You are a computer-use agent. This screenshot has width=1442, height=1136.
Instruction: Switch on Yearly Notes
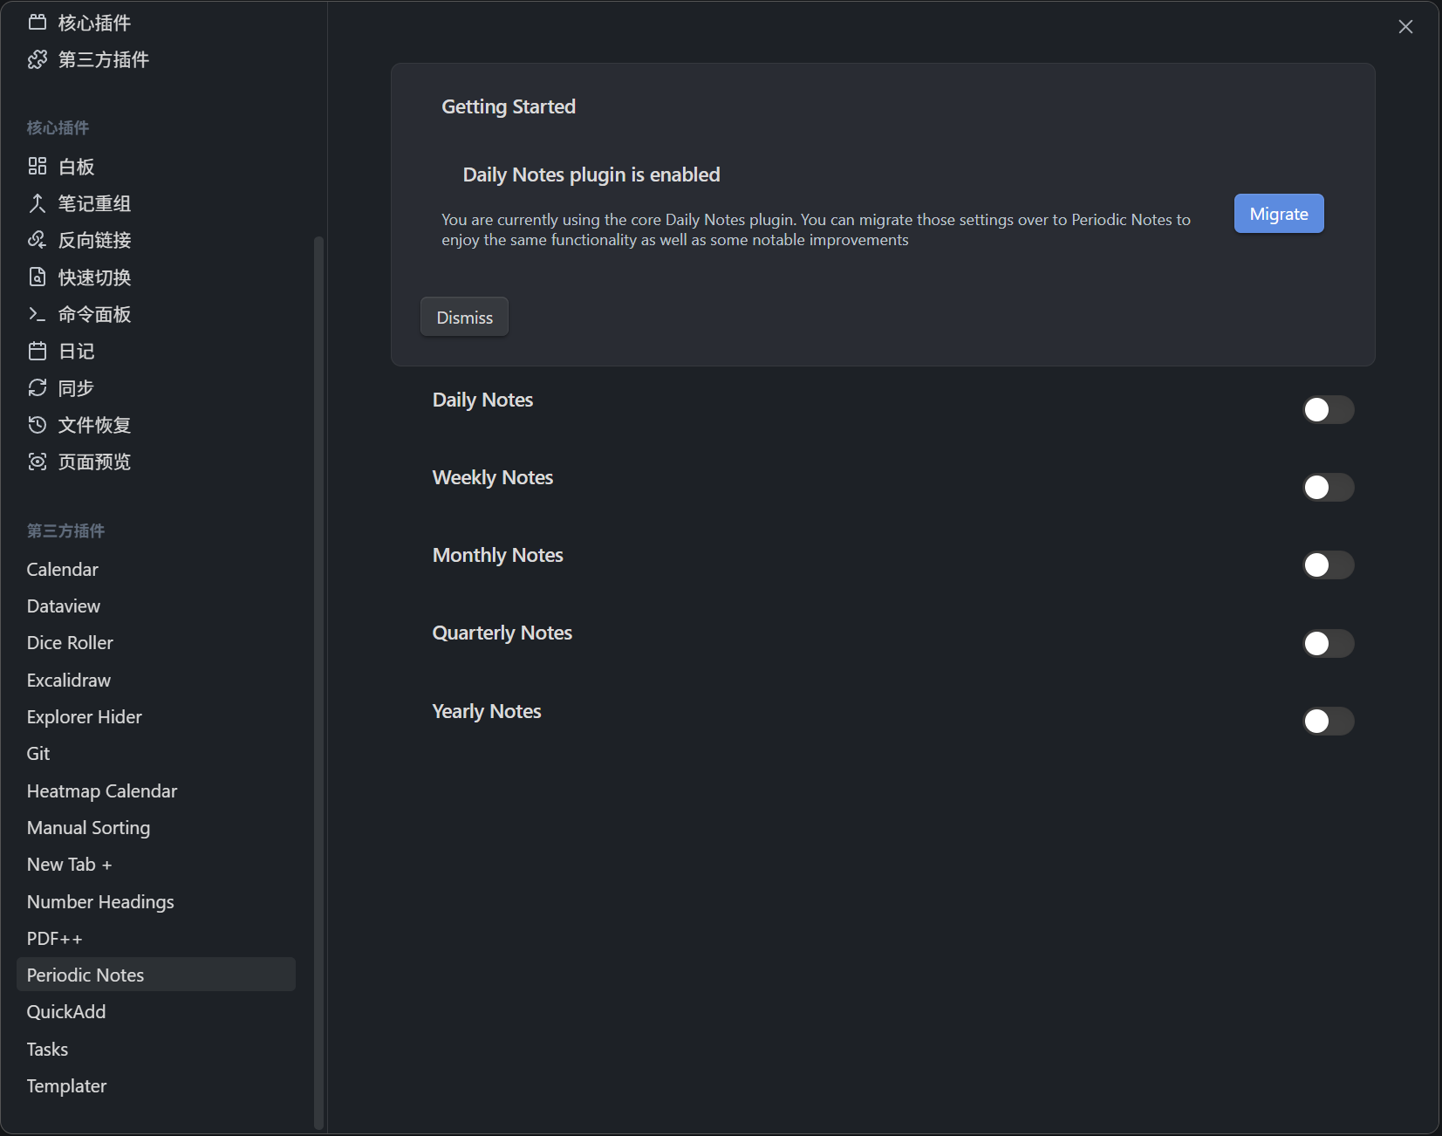1328,721
